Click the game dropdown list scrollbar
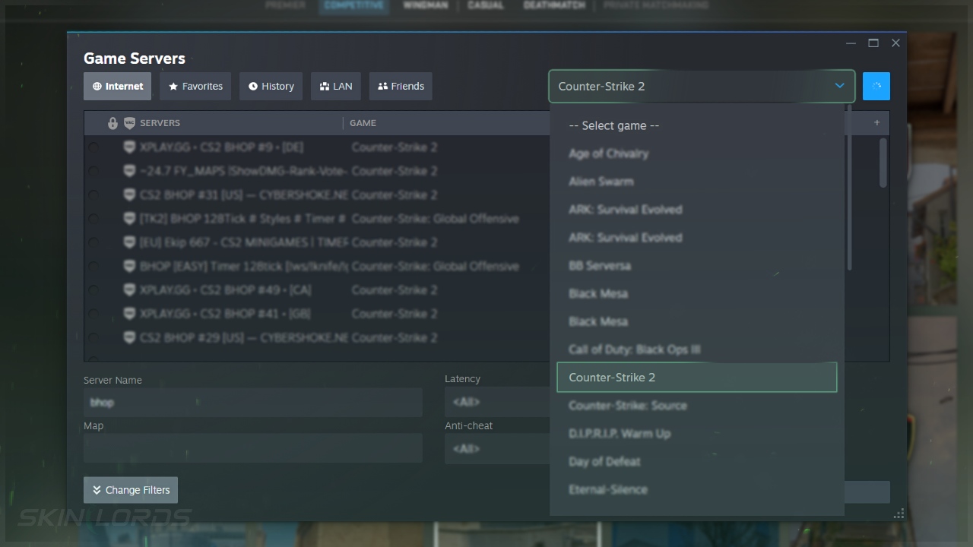This screenshot has width=973, height=547. 849,186
